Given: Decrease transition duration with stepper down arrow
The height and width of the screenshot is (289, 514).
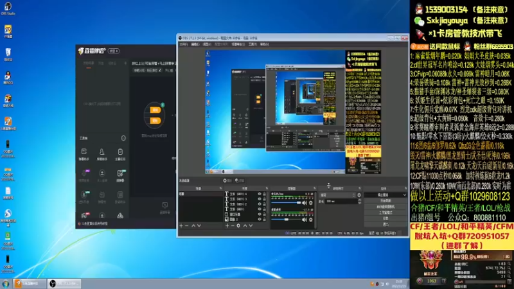Looking at the screenshot, I should coord(359,203).
